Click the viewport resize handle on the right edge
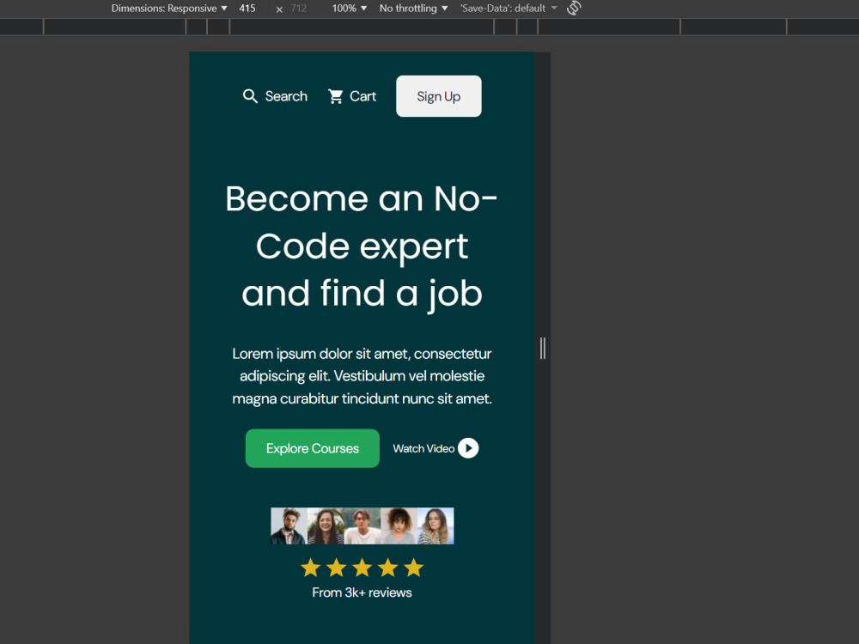859x644 pixels. (x=542, y=349)
